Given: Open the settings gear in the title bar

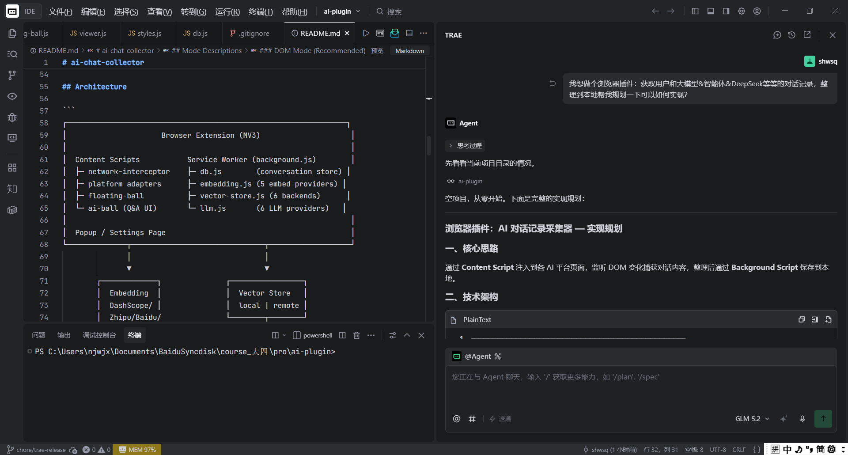Looking at the screenshot, I should click(742, 11).
